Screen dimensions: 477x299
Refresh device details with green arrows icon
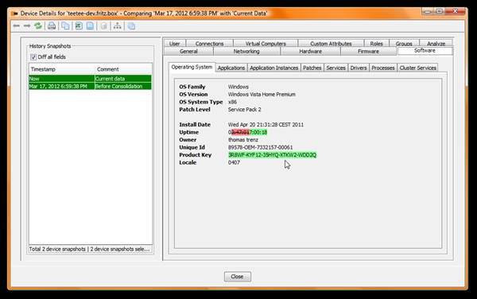click(x=38, y=26)
